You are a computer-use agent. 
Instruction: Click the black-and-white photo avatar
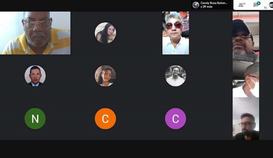click(x=175, y=76)
